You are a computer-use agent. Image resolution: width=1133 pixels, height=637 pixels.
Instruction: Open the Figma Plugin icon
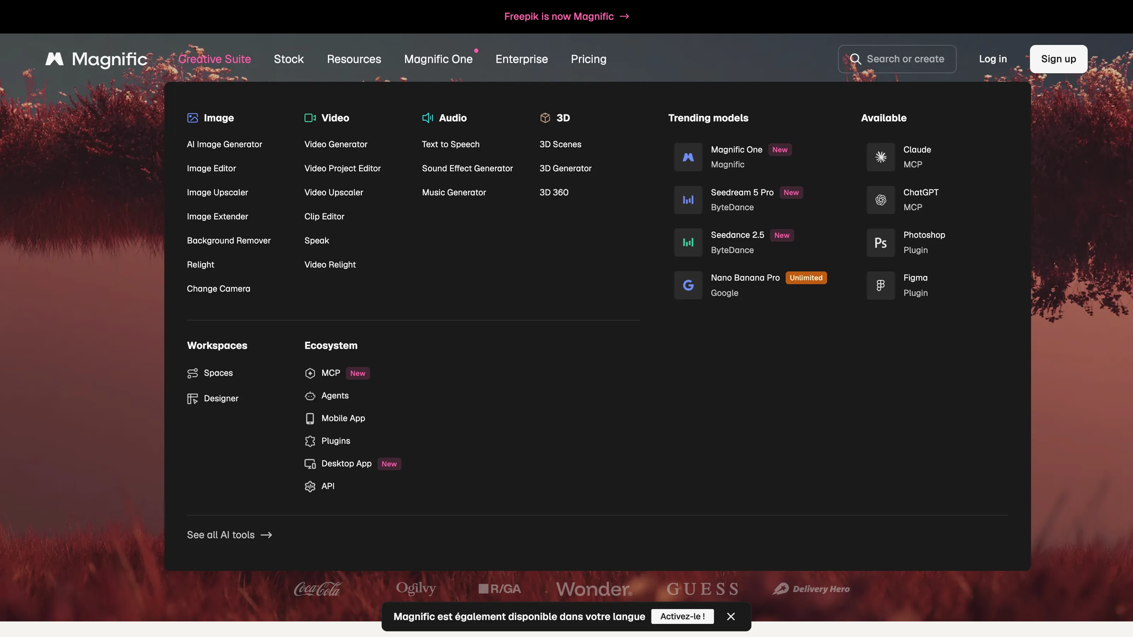(881, 285)
